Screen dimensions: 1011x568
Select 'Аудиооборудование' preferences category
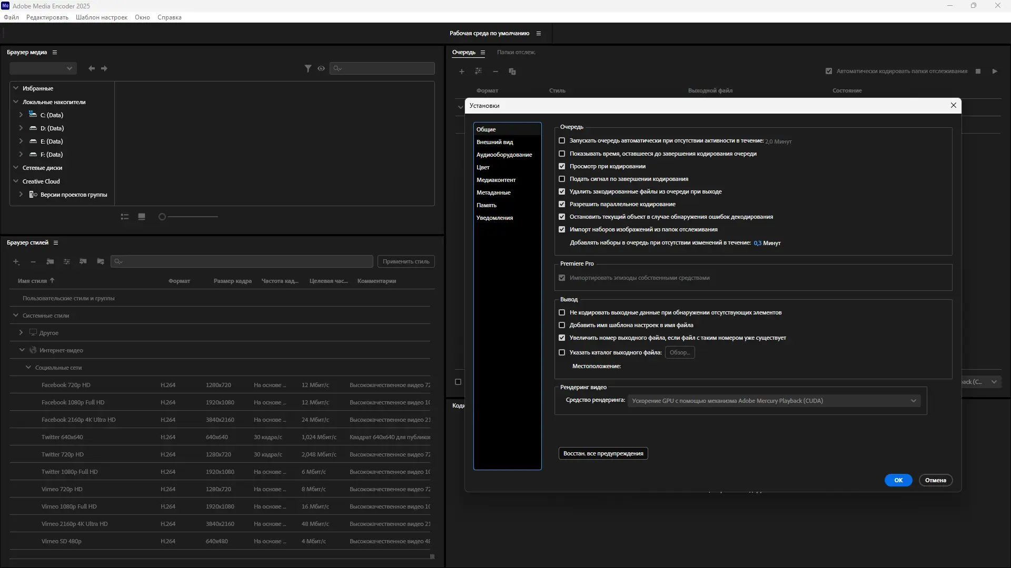point(504,155)
